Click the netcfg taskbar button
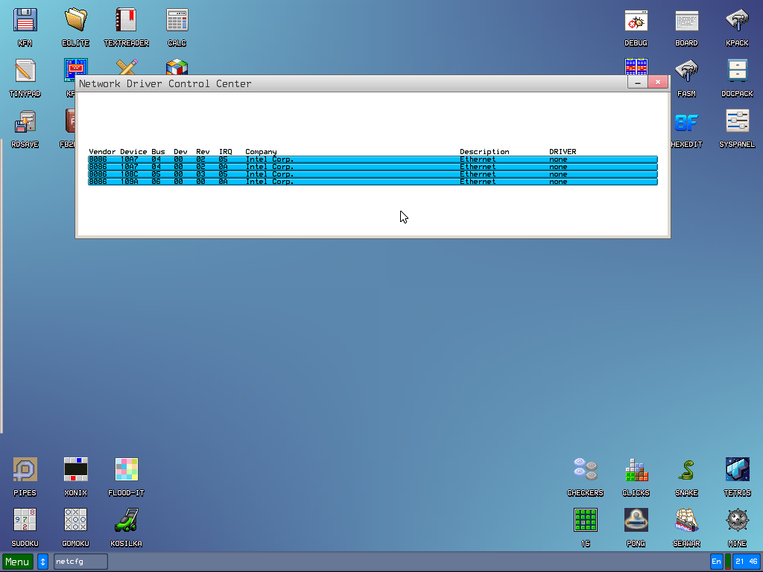 [80, 562]
